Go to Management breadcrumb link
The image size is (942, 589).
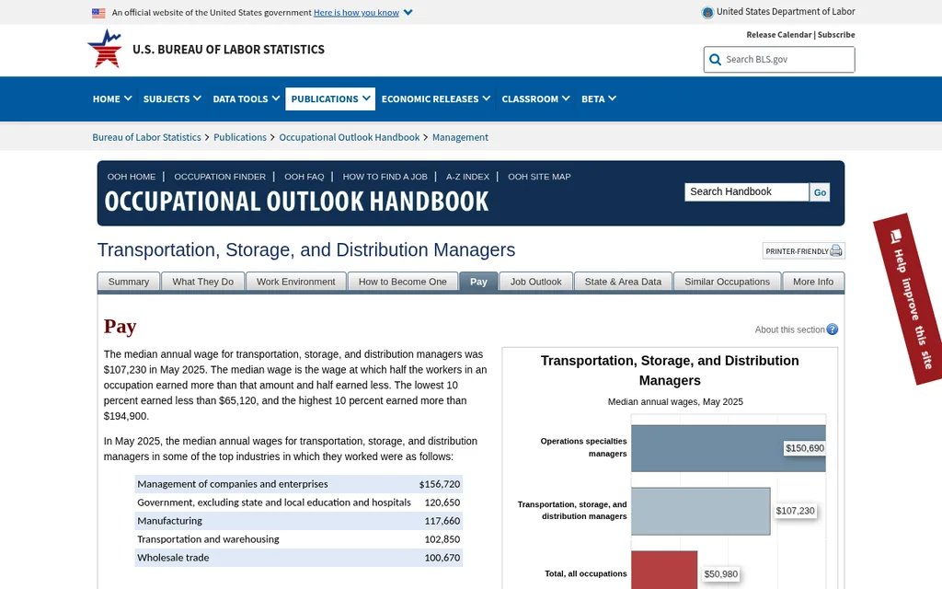(x=460, y=137)
